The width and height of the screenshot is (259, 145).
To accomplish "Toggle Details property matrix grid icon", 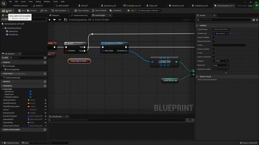I will click(x=254, y=20).
